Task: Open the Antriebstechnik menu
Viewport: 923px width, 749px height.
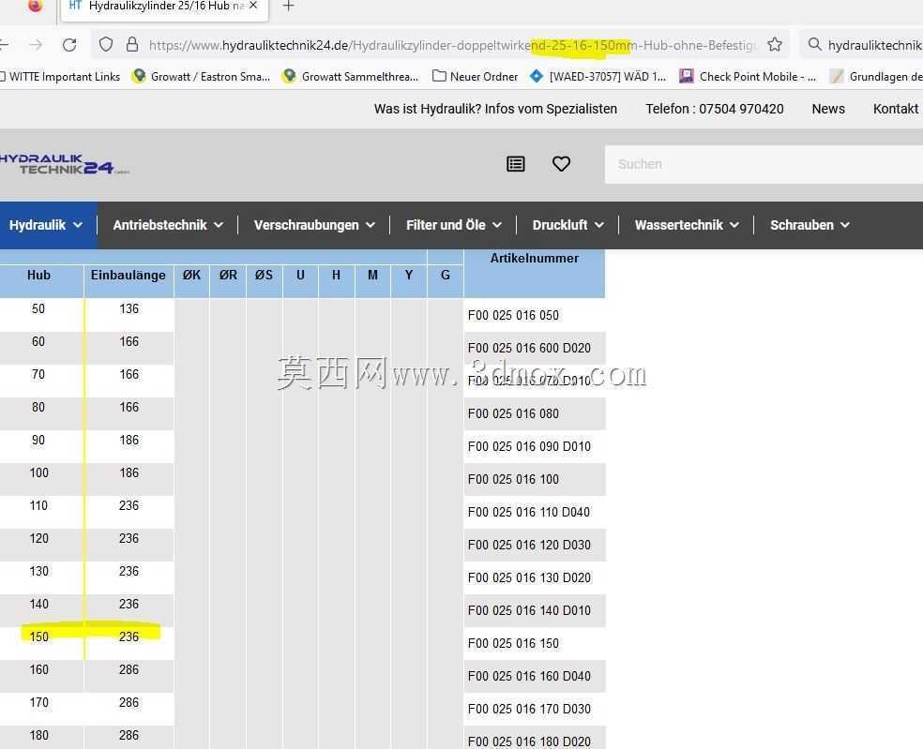Action: click(x=168, y=225)
